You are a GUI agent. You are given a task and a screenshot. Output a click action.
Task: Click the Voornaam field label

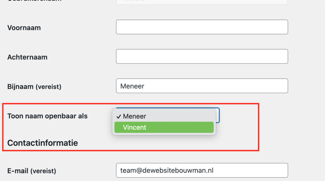click(24, 28)
